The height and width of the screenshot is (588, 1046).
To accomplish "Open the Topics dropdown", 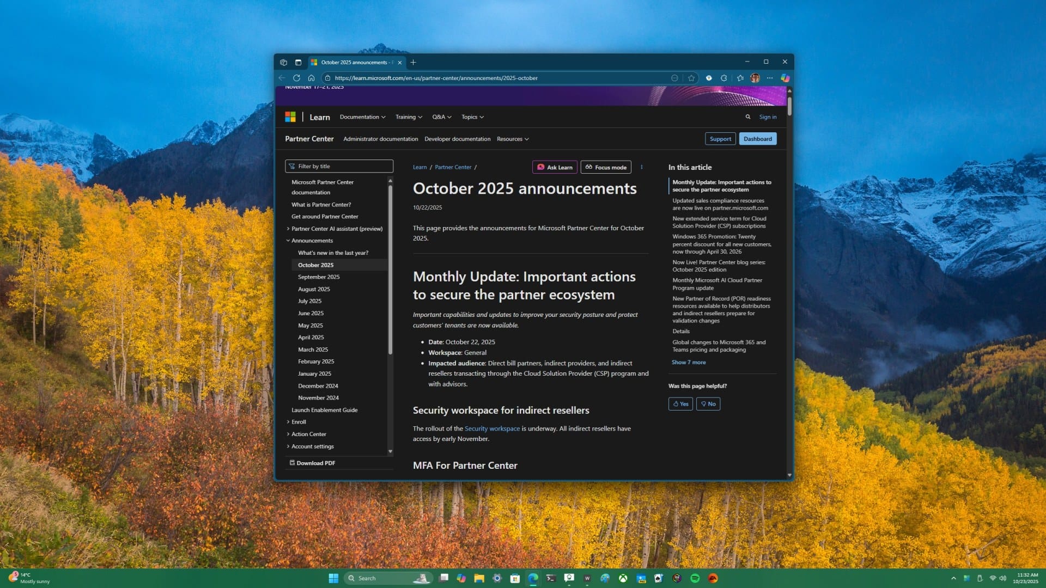I will pos(471,117).
